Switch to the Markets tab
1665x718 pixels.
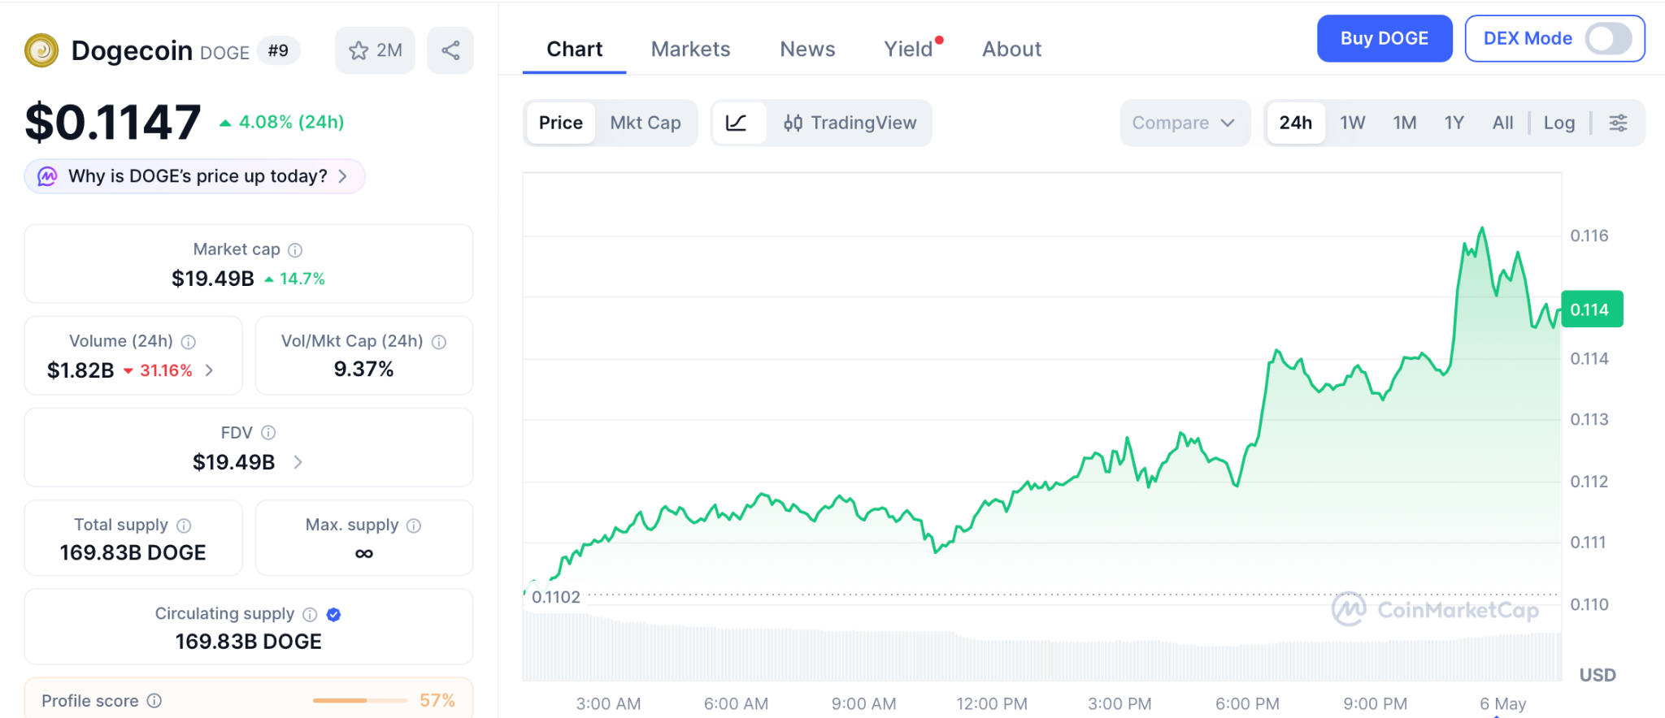coord(690,50)
